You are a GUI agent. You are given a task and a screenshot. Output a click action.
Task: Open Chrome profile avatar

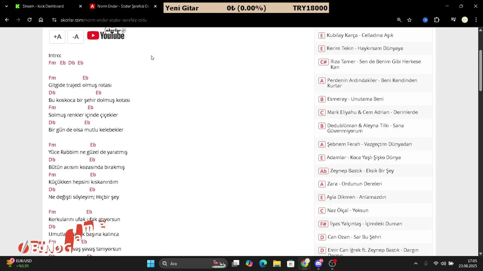[465, 20]
